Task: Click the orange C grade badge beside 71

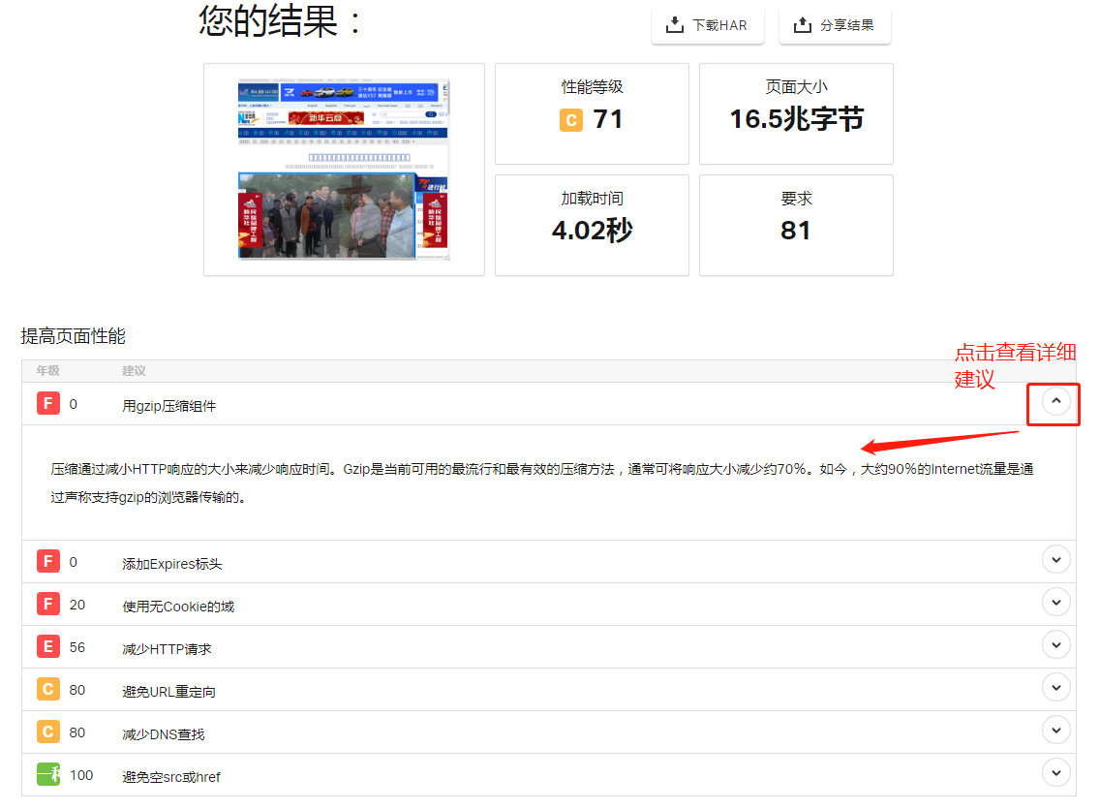Action: click(x=571, y=120)
